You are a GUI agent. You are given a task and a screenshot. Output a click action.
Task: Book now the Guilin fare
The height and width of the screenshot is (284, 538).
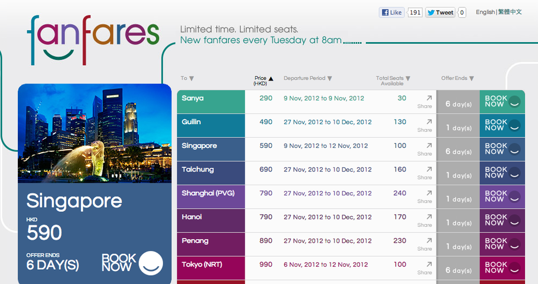point(503,125)
